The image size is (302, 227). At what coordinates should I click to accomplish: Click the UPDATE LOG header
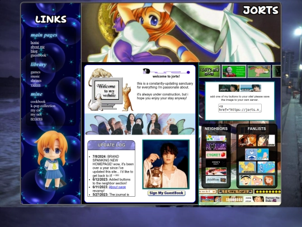111,145
